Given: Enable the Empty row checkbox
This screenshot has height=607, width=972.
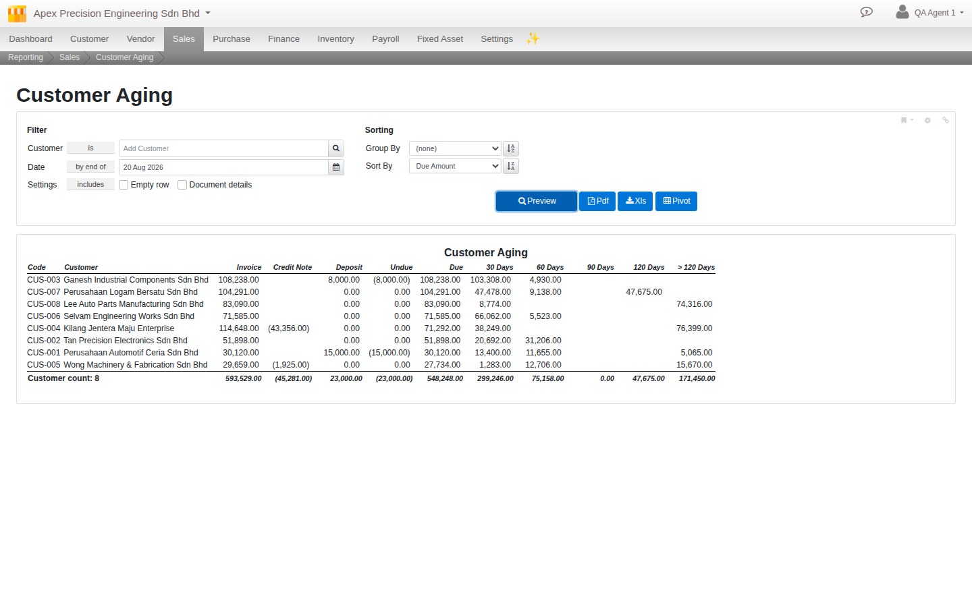Looking at the screenshot, I should pos(124,185).
